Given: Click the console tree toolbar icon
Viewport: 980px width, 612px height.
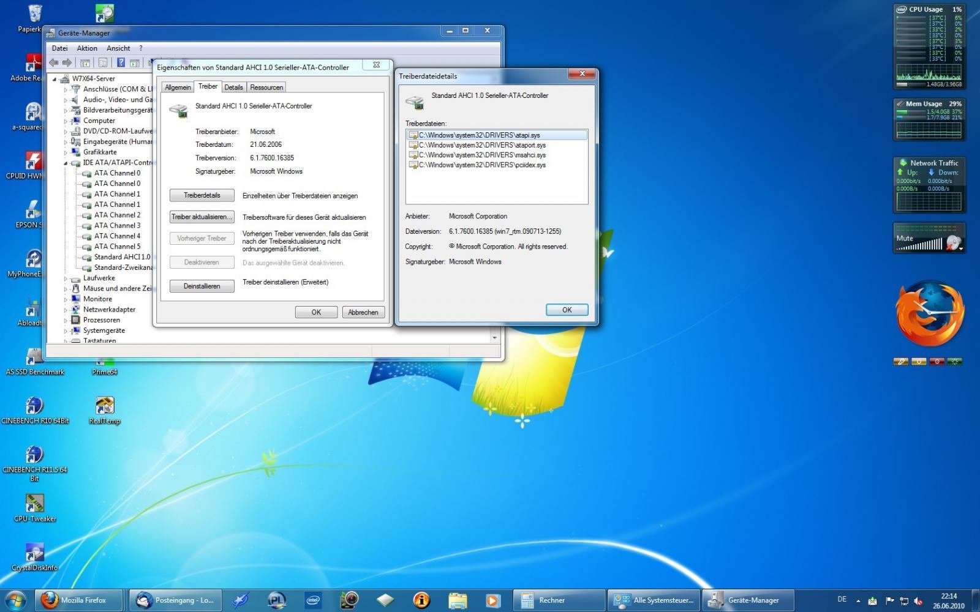Looking at the screenshot, I should (x=85, y=62).
